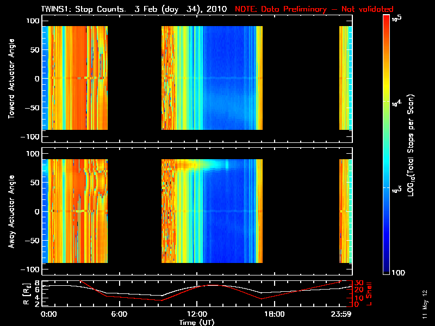The width and height of the screenshot is (435, 326).
Task: Click the colorbar tick label '100'
Action: tap(398, 273)
